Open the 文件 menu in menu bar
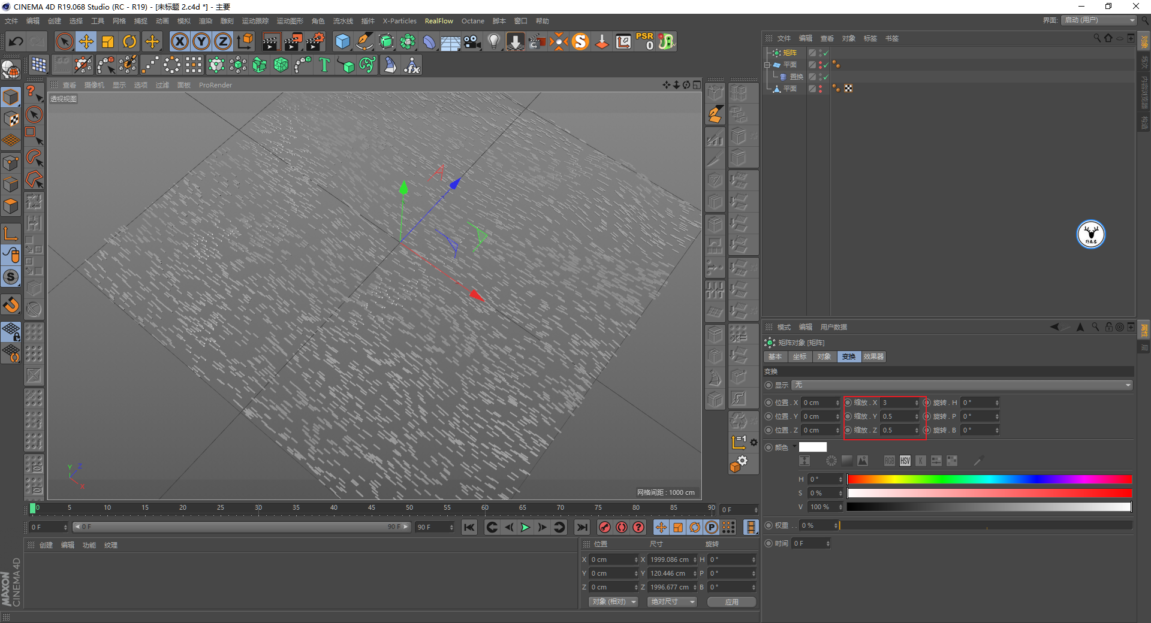Image resolution: width=1151 pixels, height=623 pixels. (x=11, y=21)
